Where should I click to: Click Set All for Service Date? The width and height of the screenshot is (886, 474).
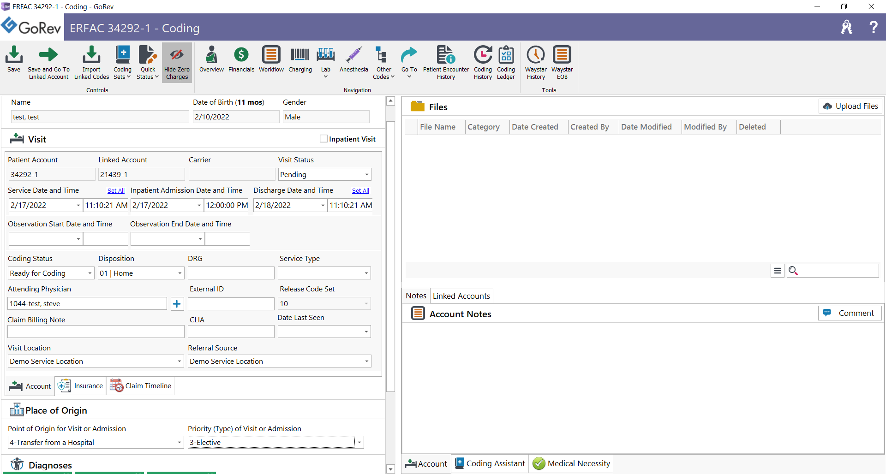coord(116,190)
